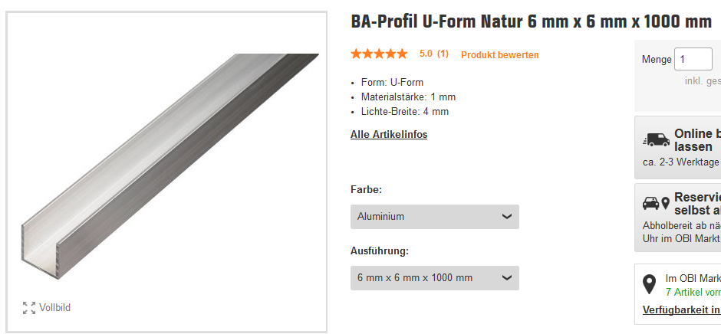Click the Vollbild fullscreen arrows icon
The width and height of the screenshot is (721, 334).
tap(29, 308)
